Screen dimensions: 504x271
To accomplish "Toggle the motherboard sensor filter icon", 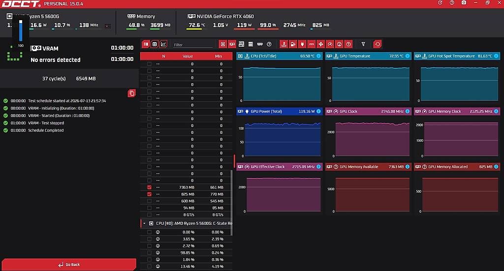I will 241,44.
